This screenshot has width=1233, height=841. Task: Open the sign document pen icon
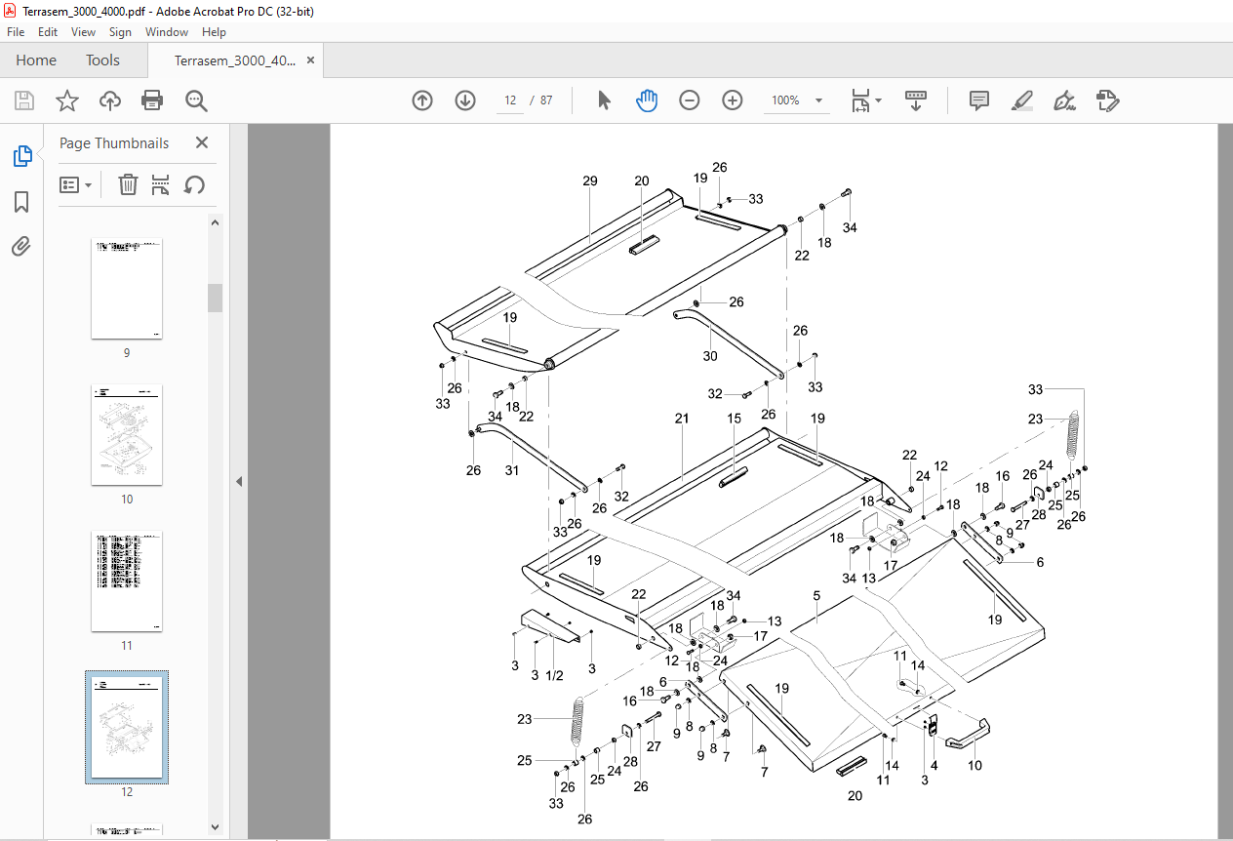click(1064, 100)
